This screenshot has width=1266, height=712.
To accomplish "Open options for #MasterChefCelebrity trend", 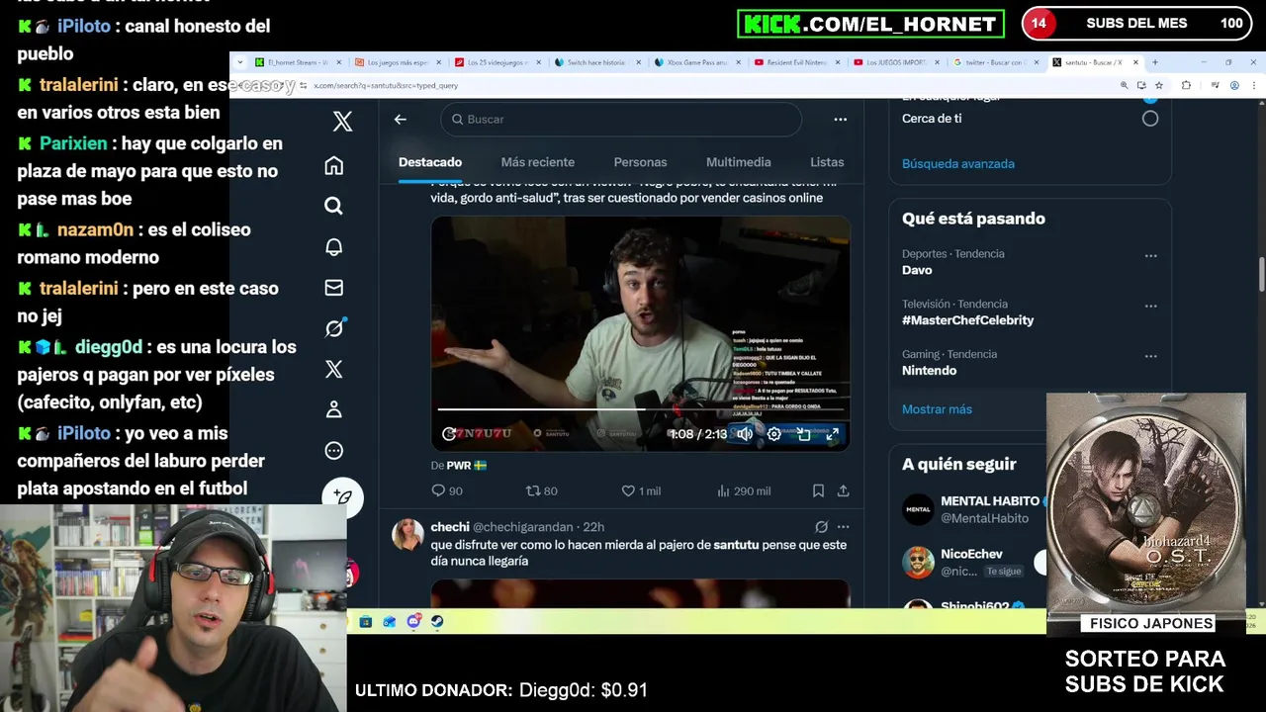I will point(1150,307).
